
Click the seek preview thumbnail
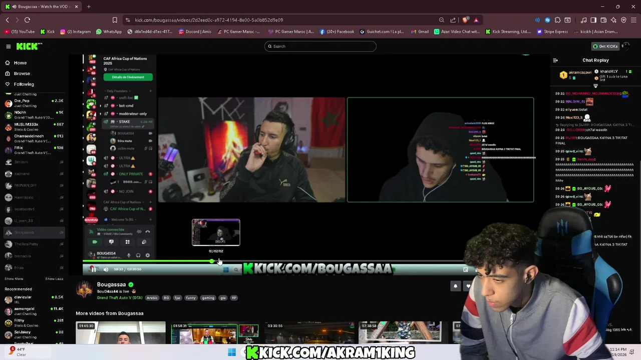pos(216,232)
